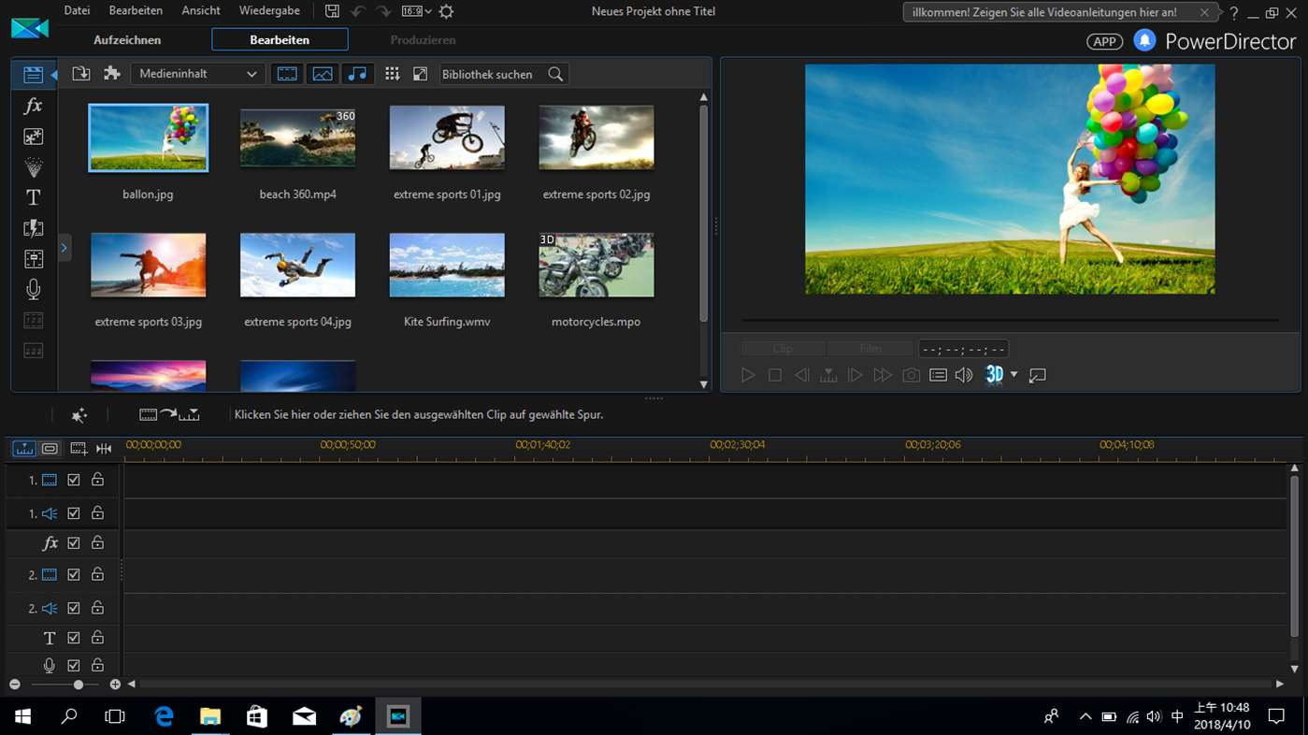Viewport: 1308px width, 735px height.
Task: Switch to the Bearbeiten module tab
Action: pos(280,40)
